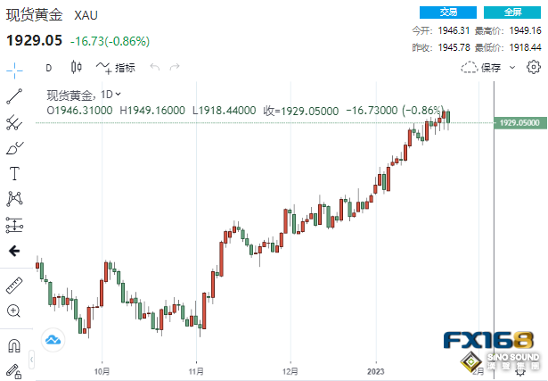Select the text annotation tool
The height and width of the screenshot is (381, 548).
14,173
